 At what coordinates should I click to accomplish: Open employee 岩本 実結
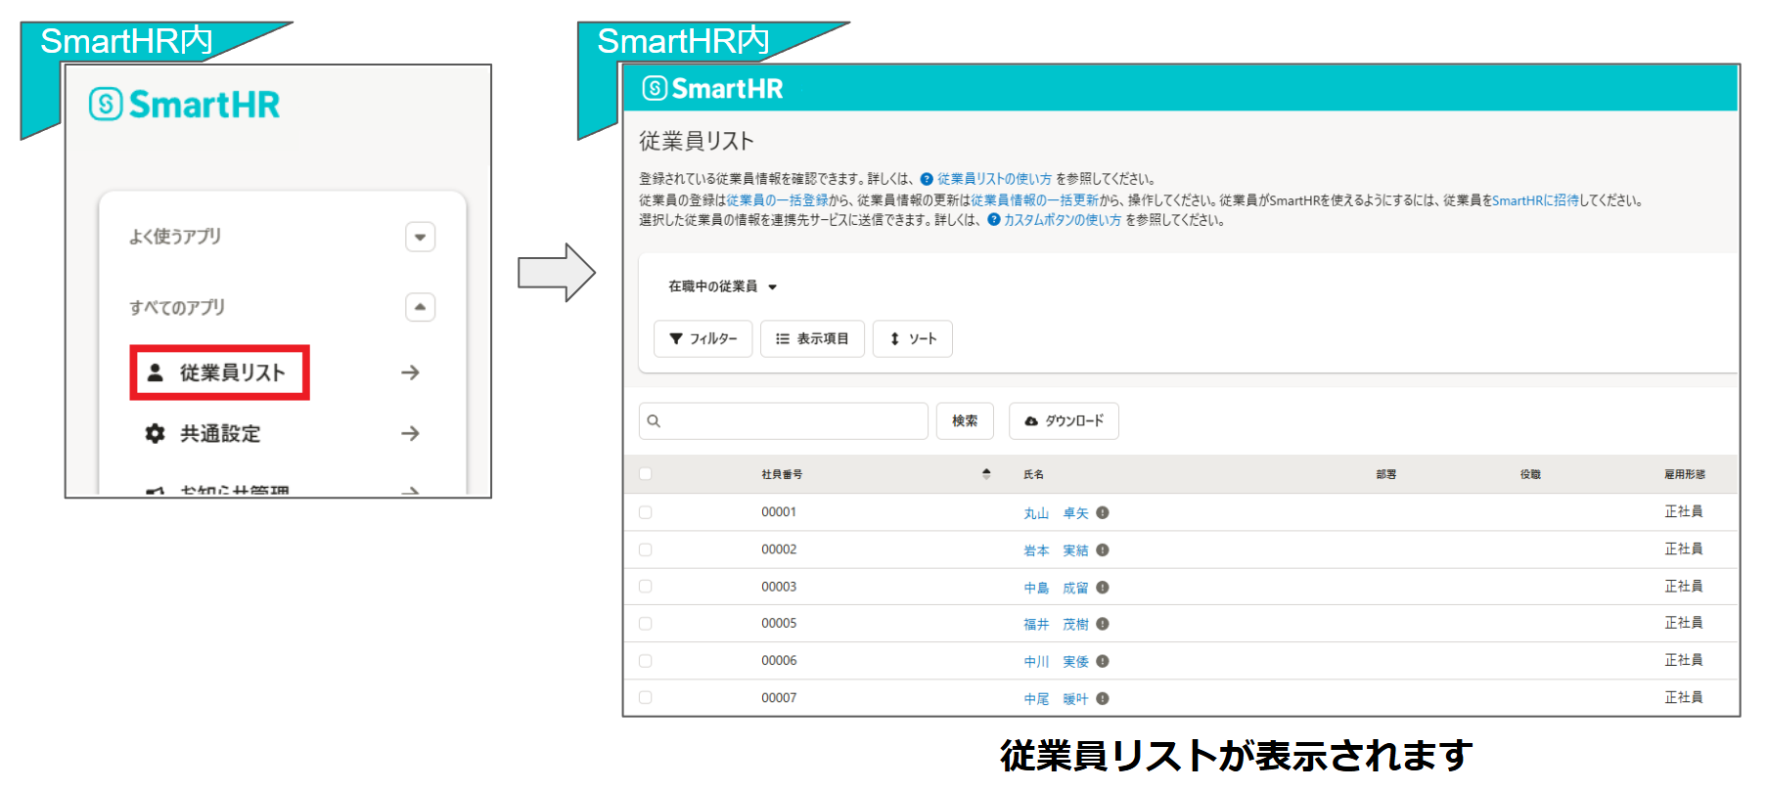(x=1056, y=550)
